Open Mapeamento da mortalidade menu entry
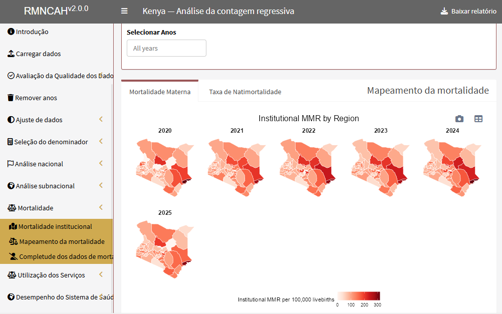The image size is (502, 314). coord(56,241)
